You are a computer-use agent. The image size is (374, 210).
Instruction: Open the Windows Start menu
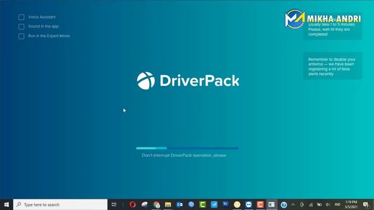pos(6,205)
